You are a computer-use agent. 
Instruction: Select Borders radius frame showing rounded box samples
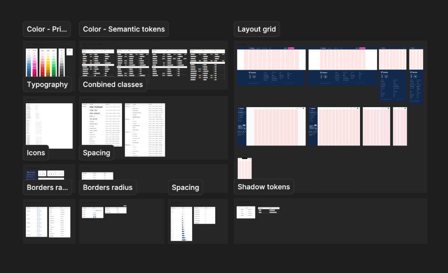pos(36,222)
